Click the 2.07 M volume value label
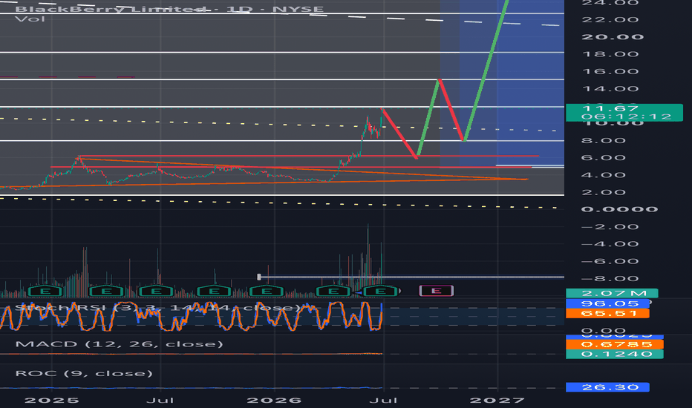The image size is (692, 408). click(612, 293)
